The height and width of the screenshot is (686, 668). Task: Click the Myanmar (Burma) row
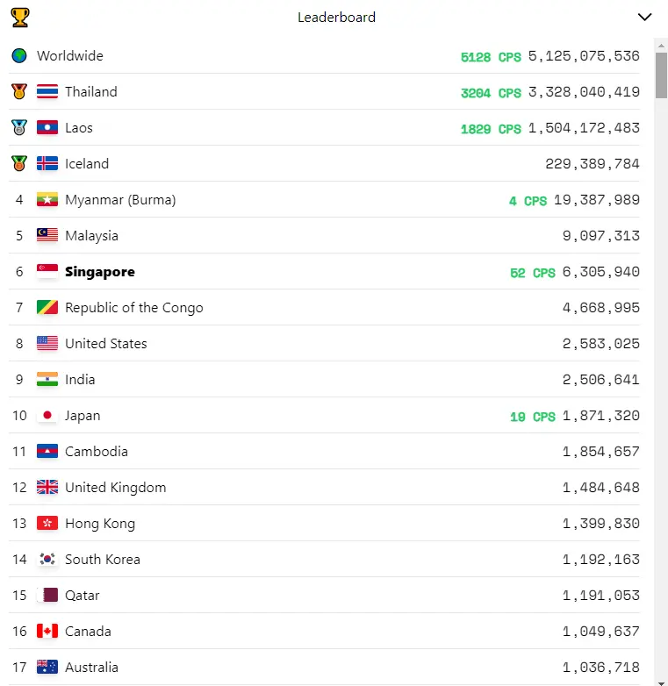point(324,199)
